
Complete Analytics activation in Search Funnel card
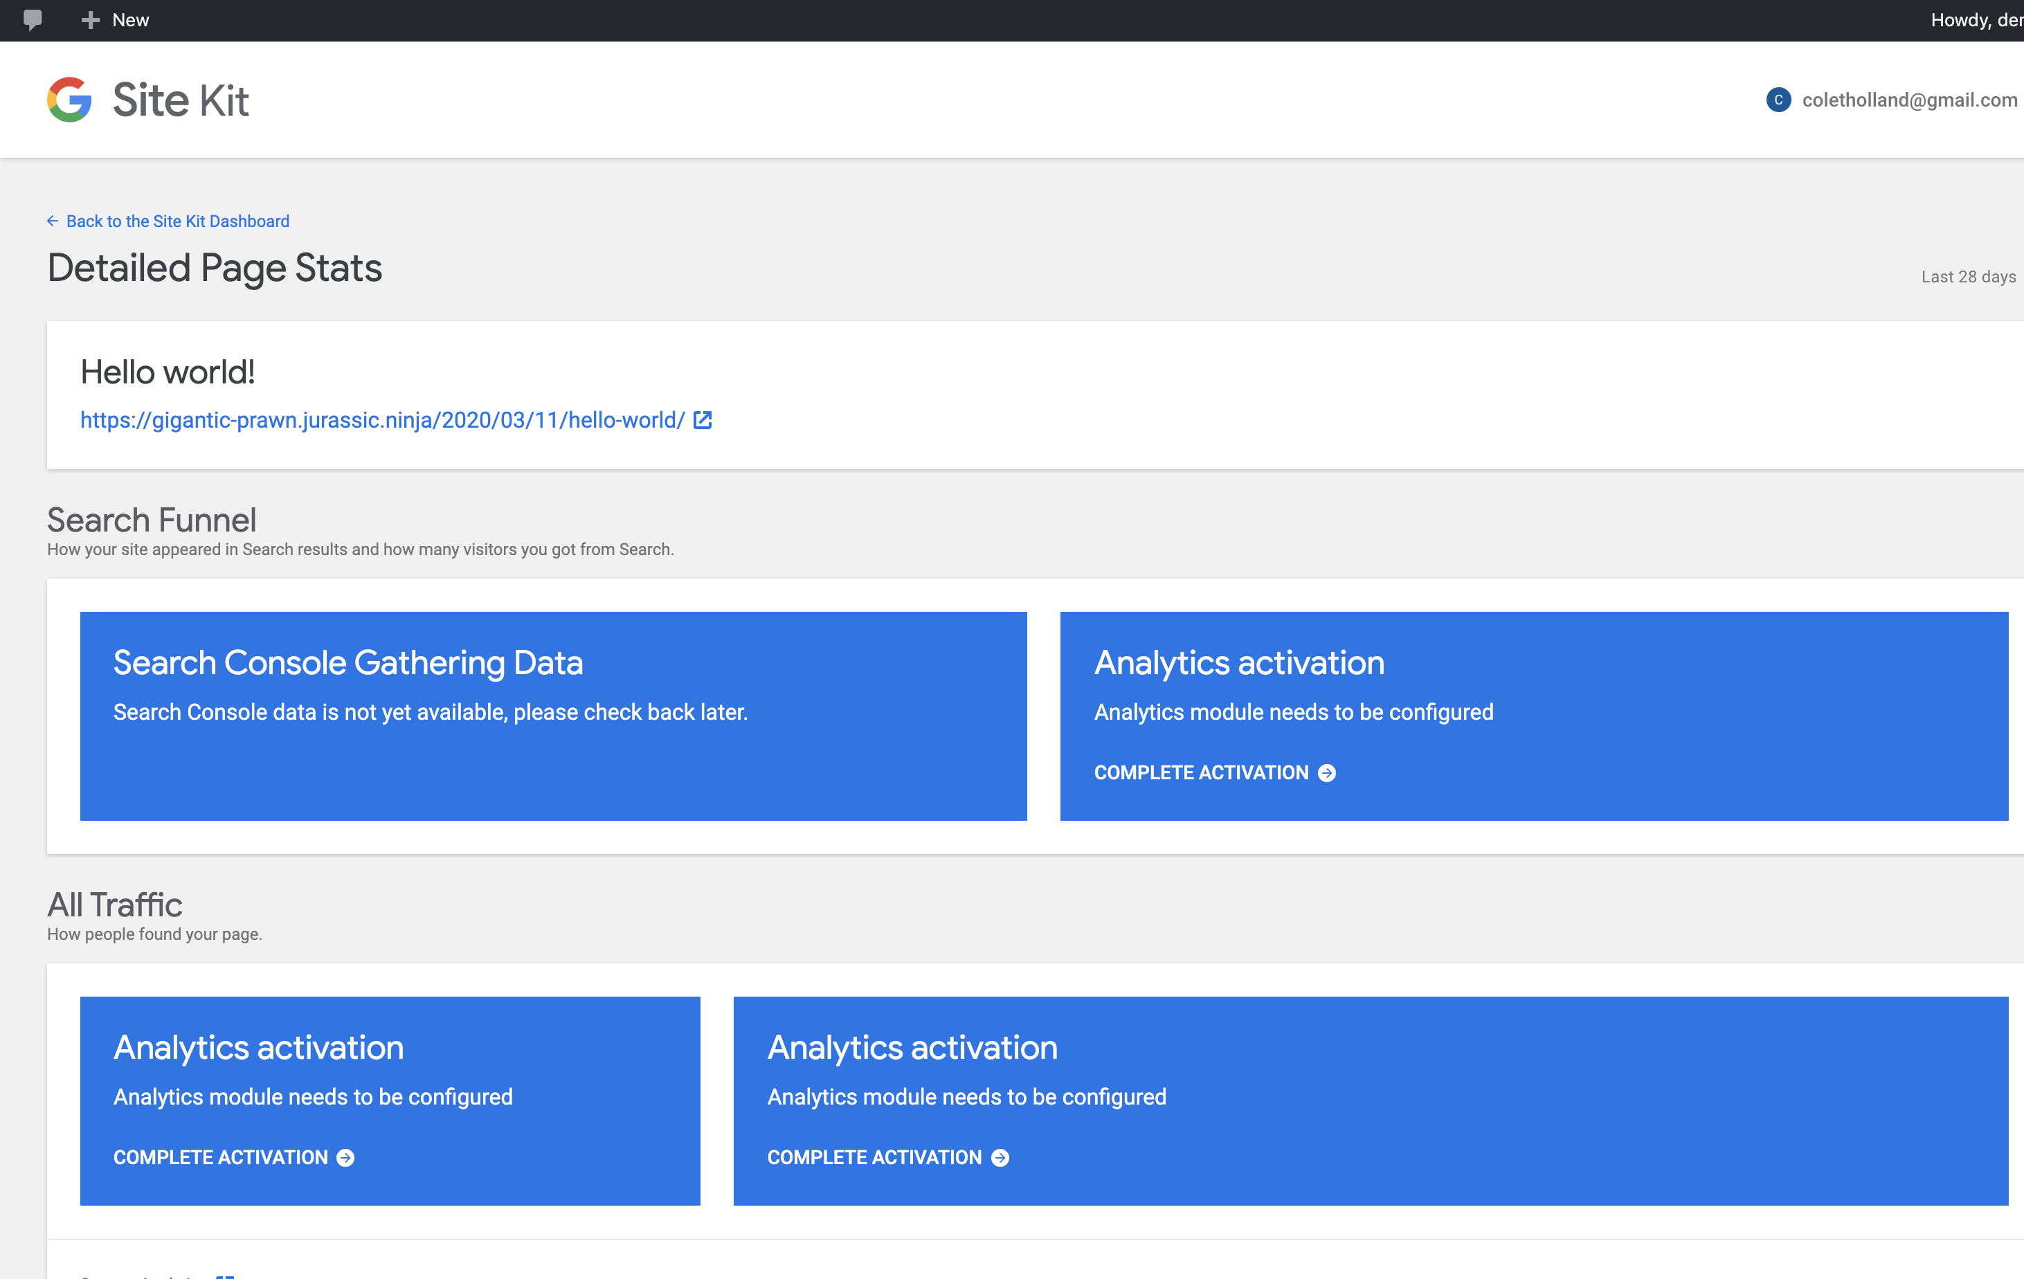point(1215,772)
